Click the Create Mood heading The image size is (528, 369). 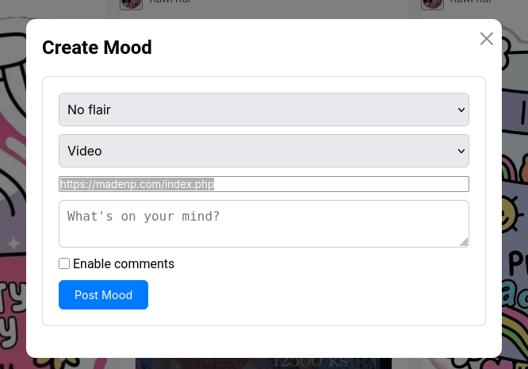coord(97,47)
